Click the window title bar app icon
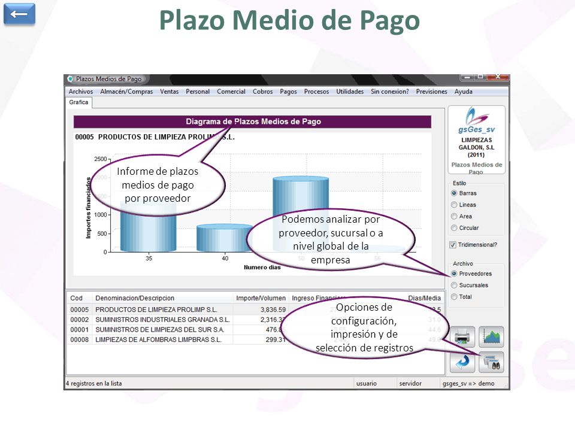The image size is (575, 431). [70, 79]
